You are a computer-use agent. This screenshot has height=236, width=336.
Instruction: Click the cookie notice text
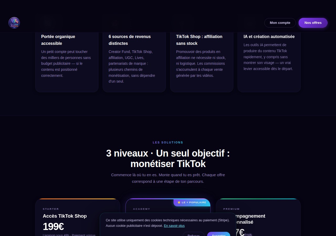(x=167, y=223)
